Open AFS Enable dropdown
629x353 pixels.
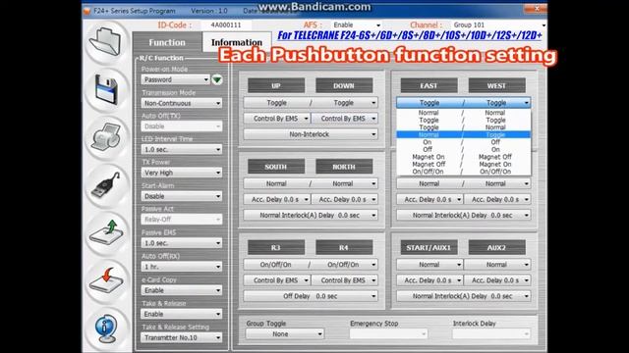click(x=356, y=25)
